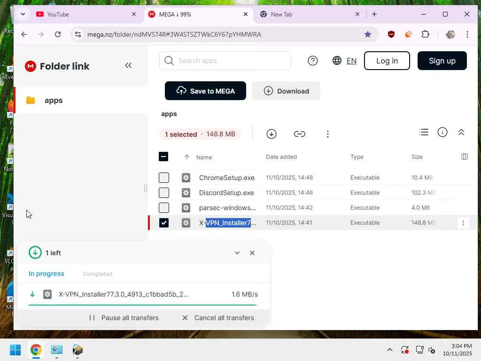Screen dimensions: 481x361
Task: Select the MEGA 99% browser tab
Action: 198,15
